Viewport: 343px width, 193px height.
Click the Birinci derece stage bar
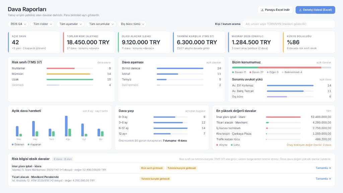pos(180,68)
